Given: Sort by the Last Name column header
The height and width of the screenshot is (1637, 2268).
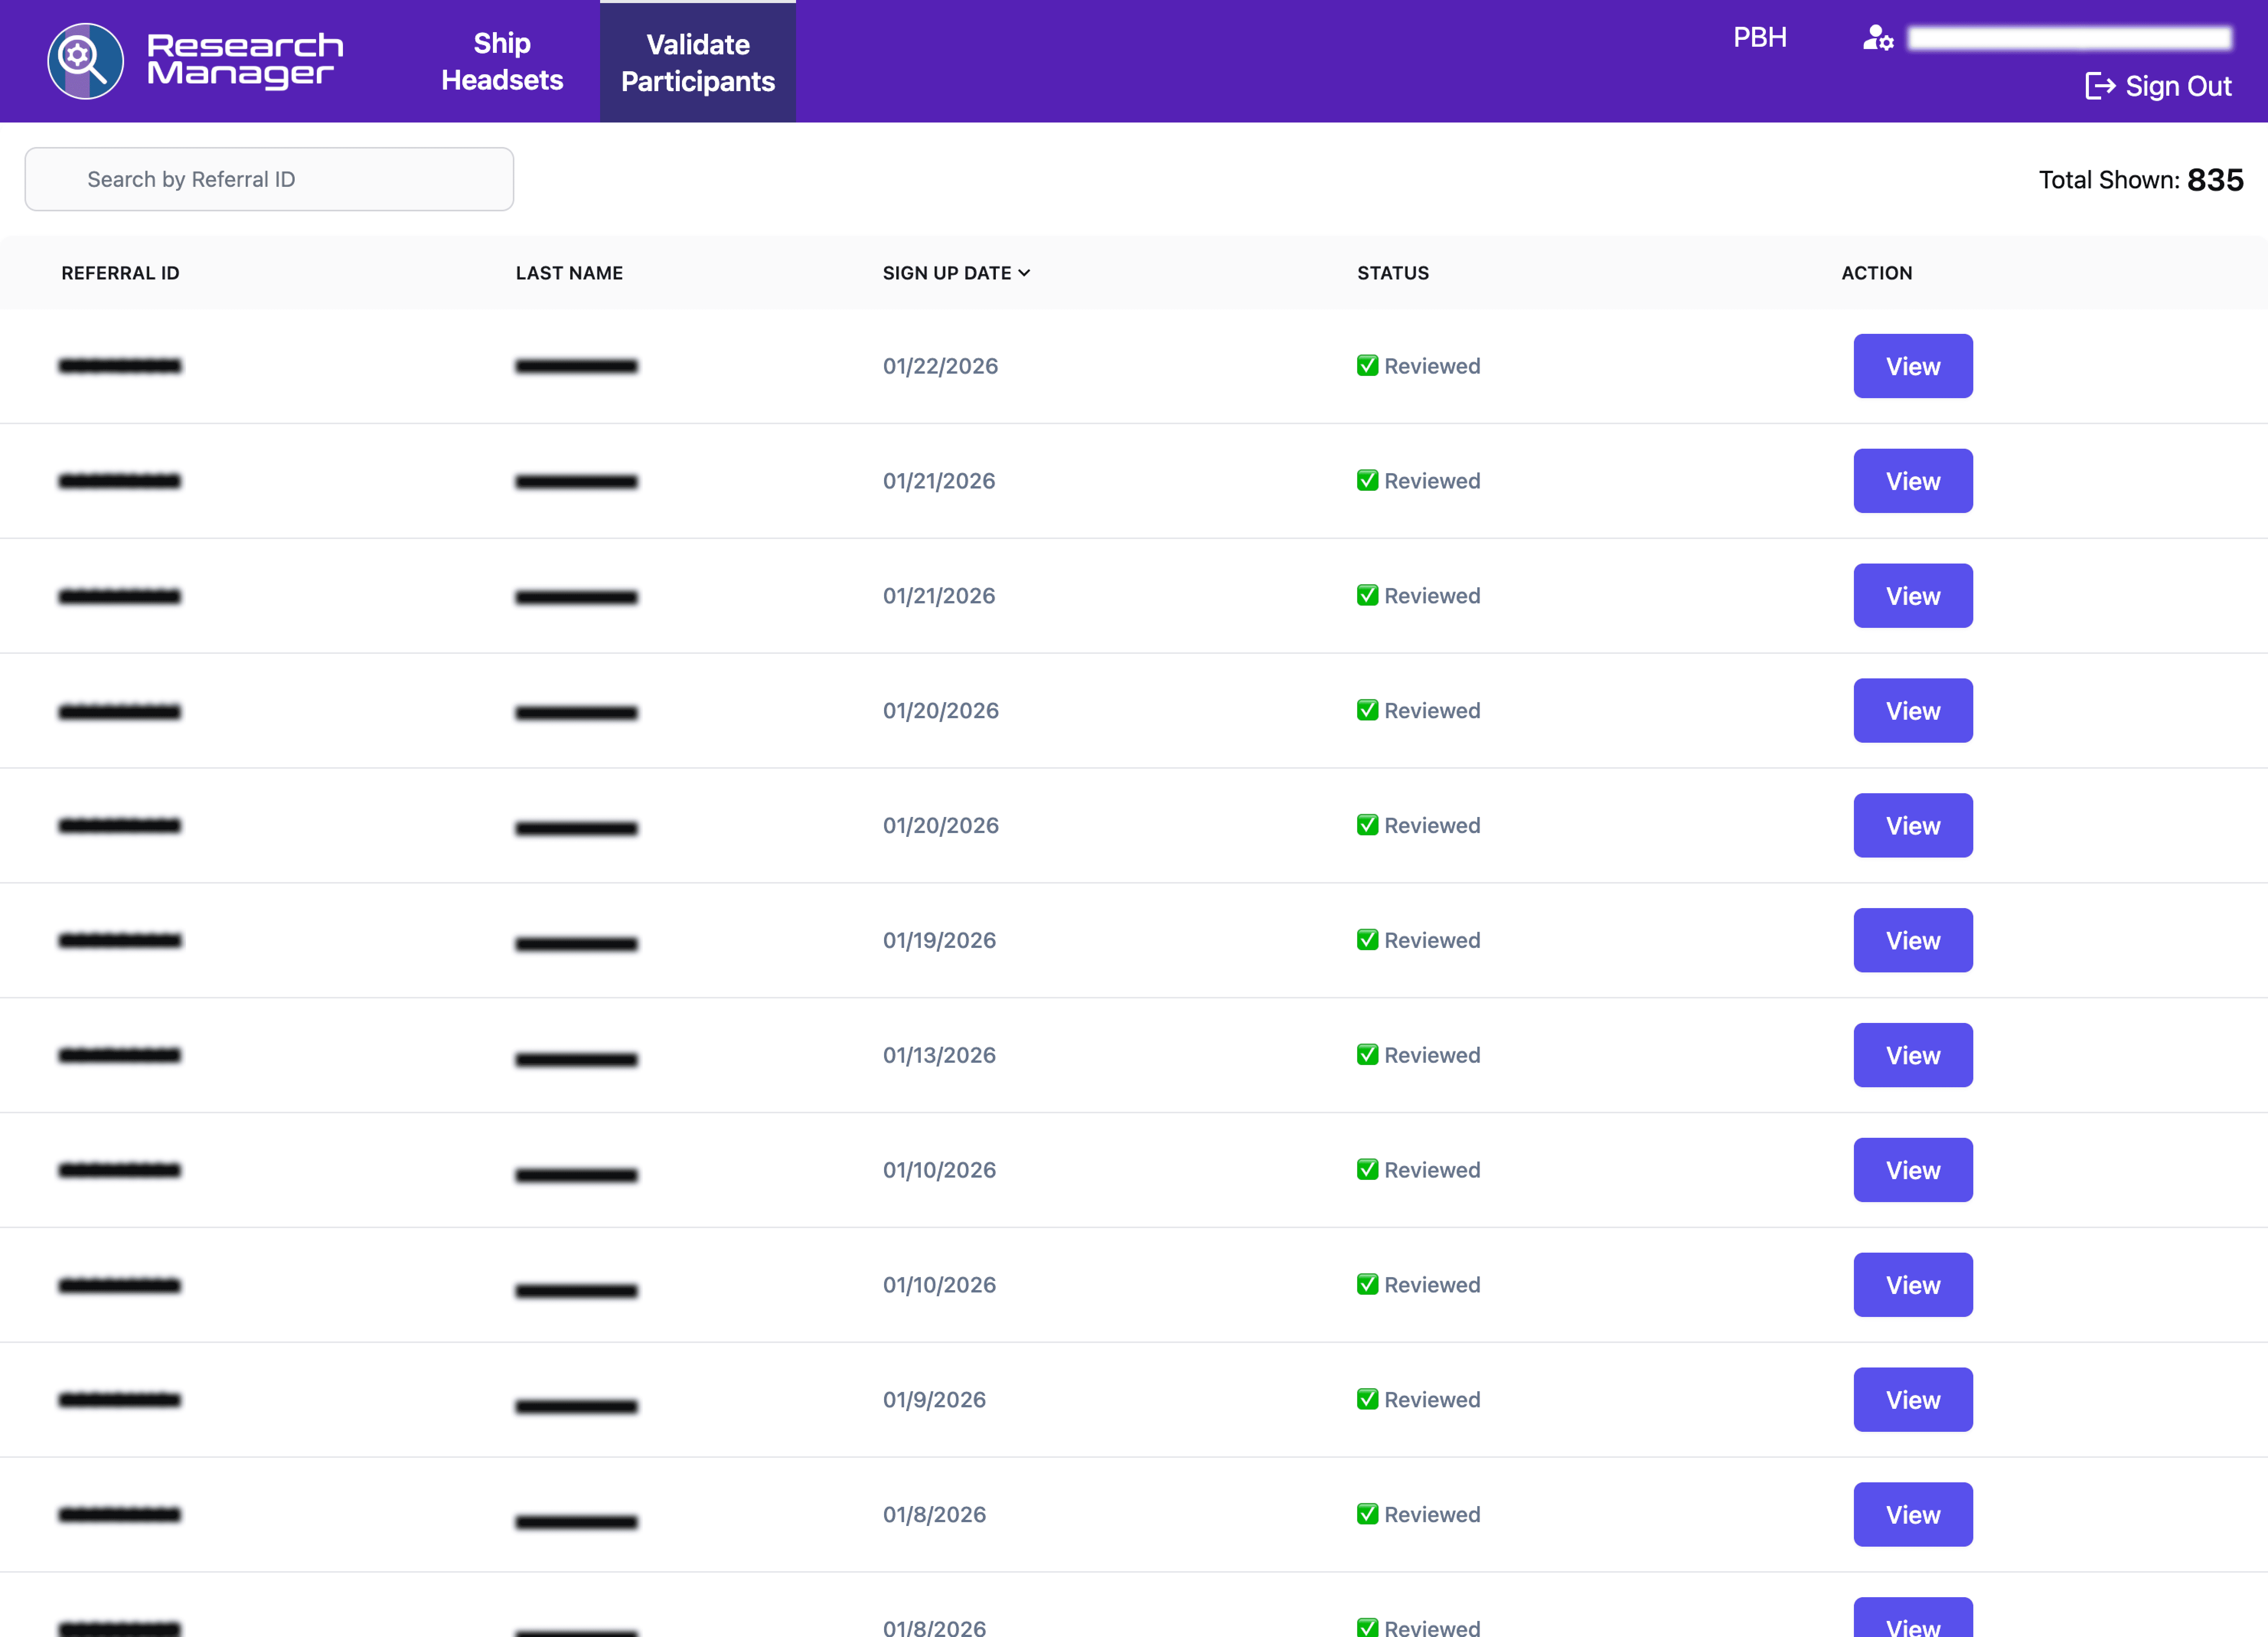Looking at the screenshot, I should (x=569, y=273).
